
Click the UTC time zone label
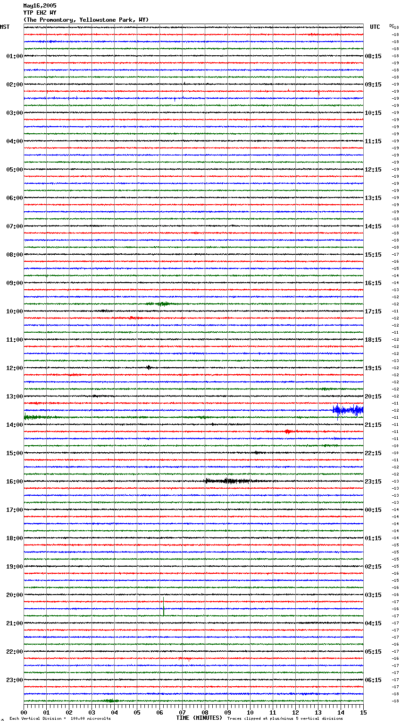click(375, 27)
